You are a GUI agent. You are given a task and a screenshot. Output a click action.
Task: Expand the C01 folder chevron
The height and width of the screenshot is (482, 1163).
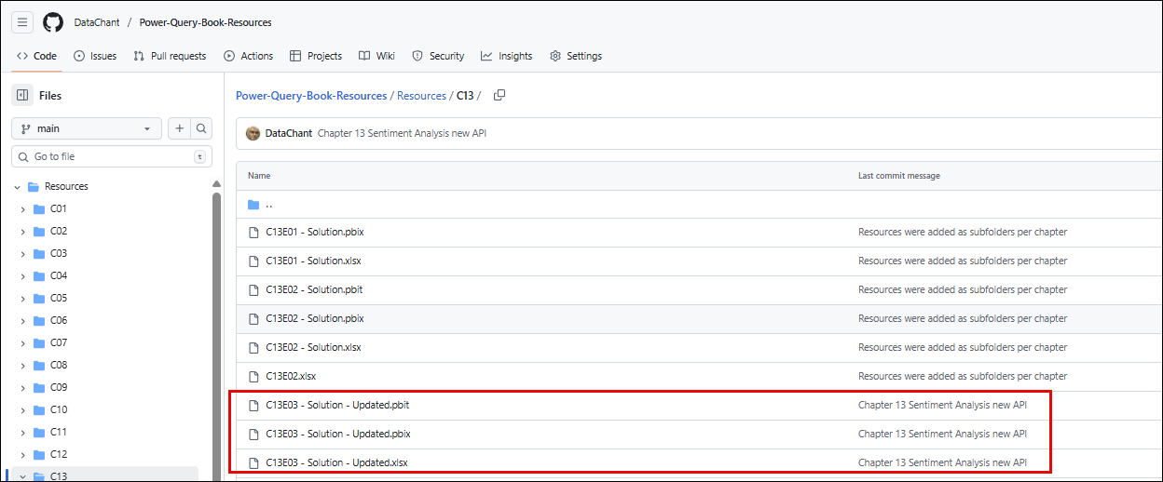[x=23, y=208]
